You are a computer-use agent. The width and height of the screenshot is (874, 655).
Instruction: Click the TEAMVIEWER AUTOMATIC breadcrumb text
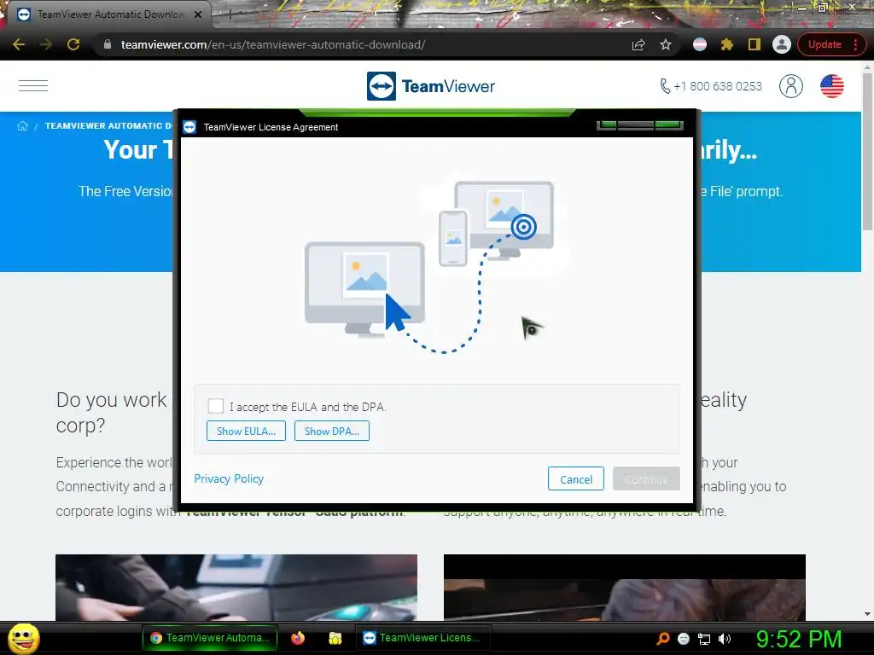(x=108, y=126)
